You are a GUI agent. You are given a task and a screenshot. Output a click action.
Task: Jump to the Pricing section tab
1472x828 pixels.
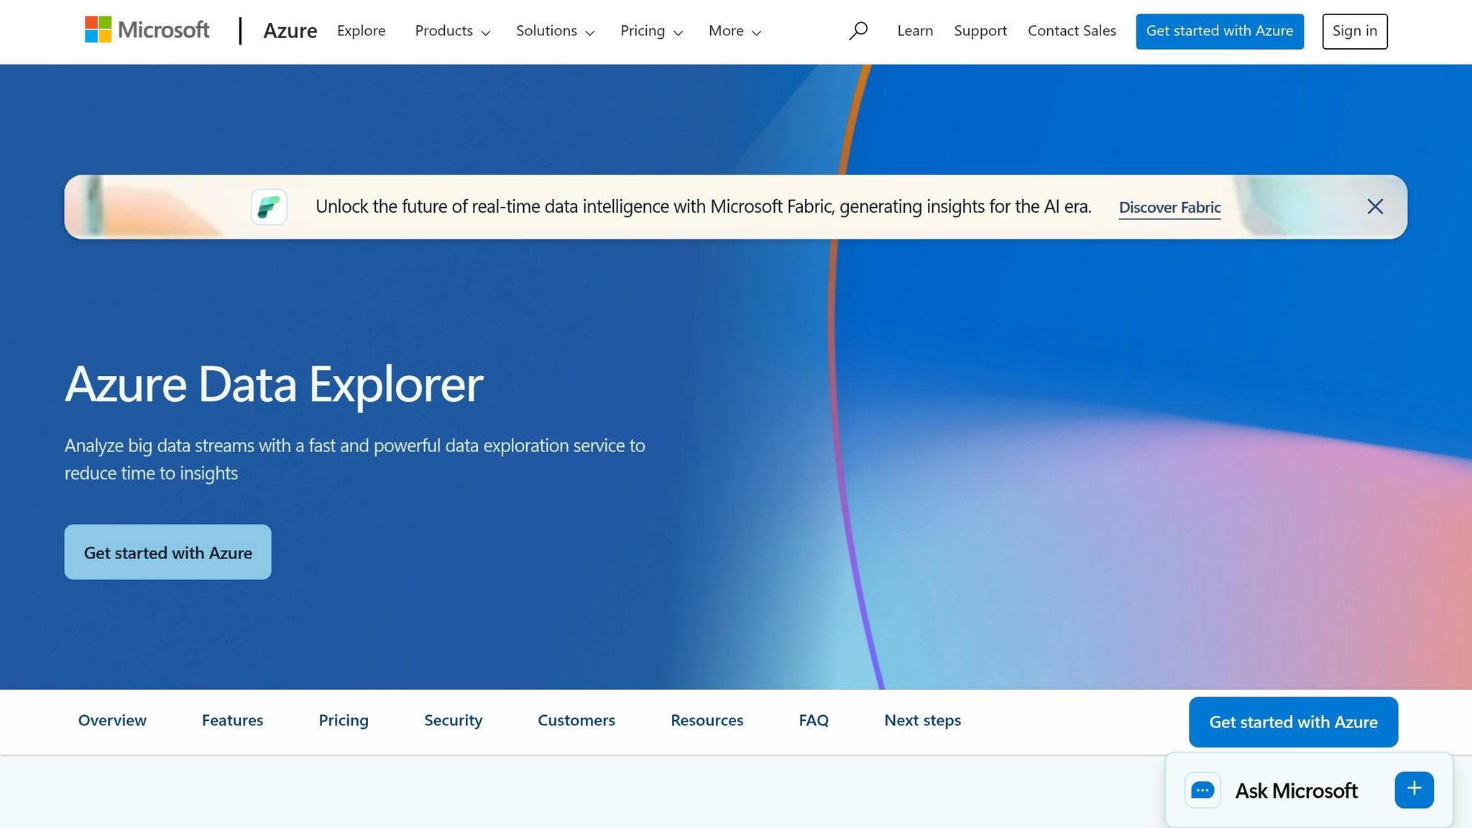coord(344,720)
